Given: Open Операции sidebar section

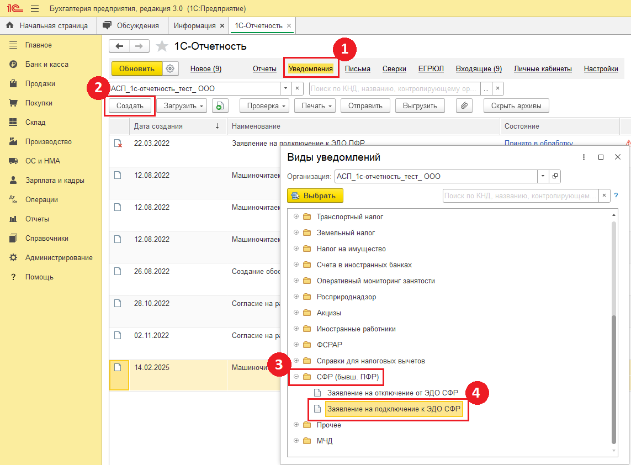Looking at the screenshot, I should click(41, 200).
